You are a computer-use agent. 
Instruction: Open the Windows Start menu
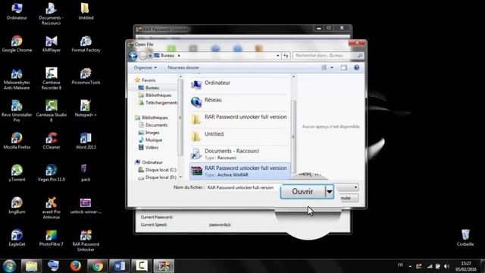[9, 266]
